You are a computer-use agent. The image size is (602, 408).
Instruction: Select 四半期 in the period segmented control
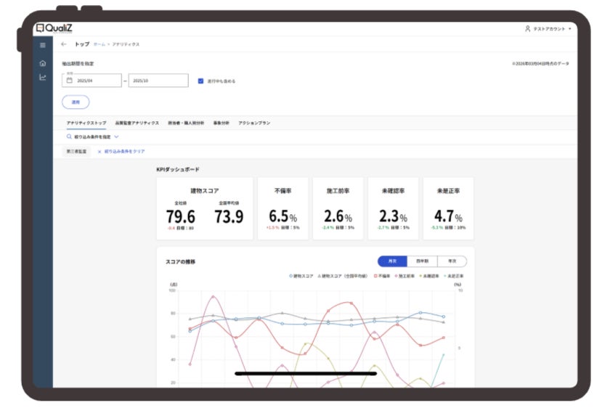click(422, 261)
